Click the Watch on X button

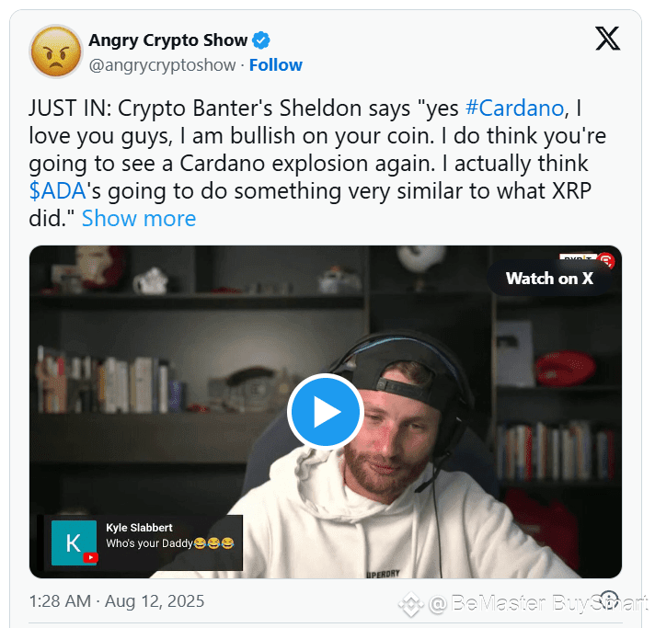tap(549, 278)
